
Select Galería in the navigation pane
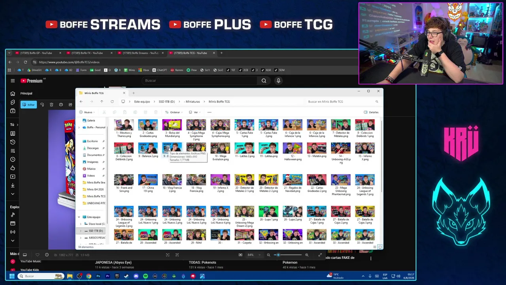click(x=89, y=120)
